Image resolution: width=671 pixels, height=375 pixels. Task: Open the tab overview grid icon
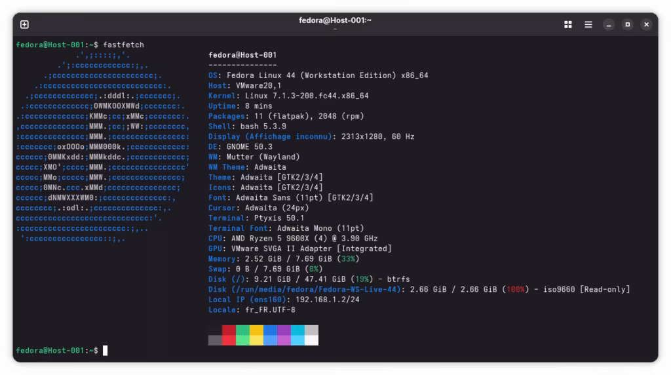click(568, 24)
